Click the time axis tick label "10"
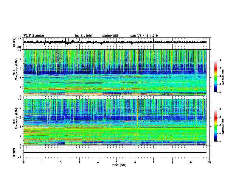 pyautogui.click(x=209, y=162)
